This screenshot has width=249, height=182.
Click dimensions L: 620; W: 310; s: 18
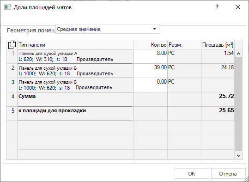click(43, 60)
